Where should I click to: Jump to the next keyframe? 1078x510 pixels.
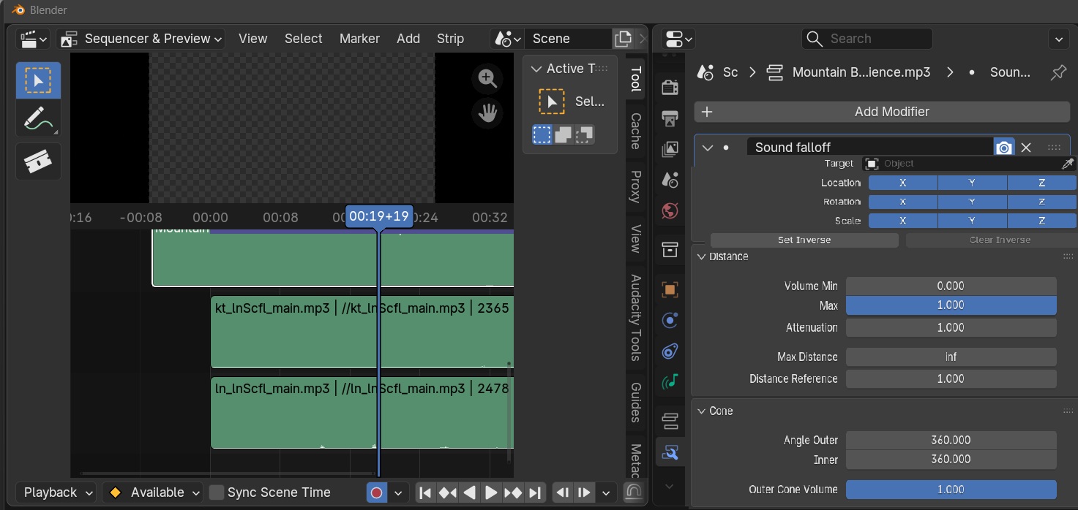point(513,492)
